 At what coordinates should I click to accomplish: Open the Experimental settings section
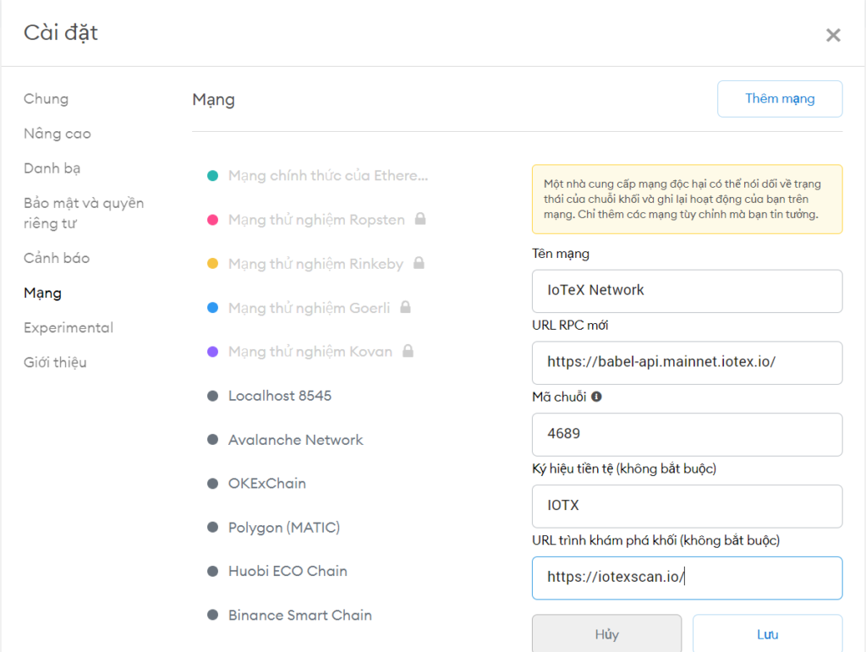click(x=69, y=327)
